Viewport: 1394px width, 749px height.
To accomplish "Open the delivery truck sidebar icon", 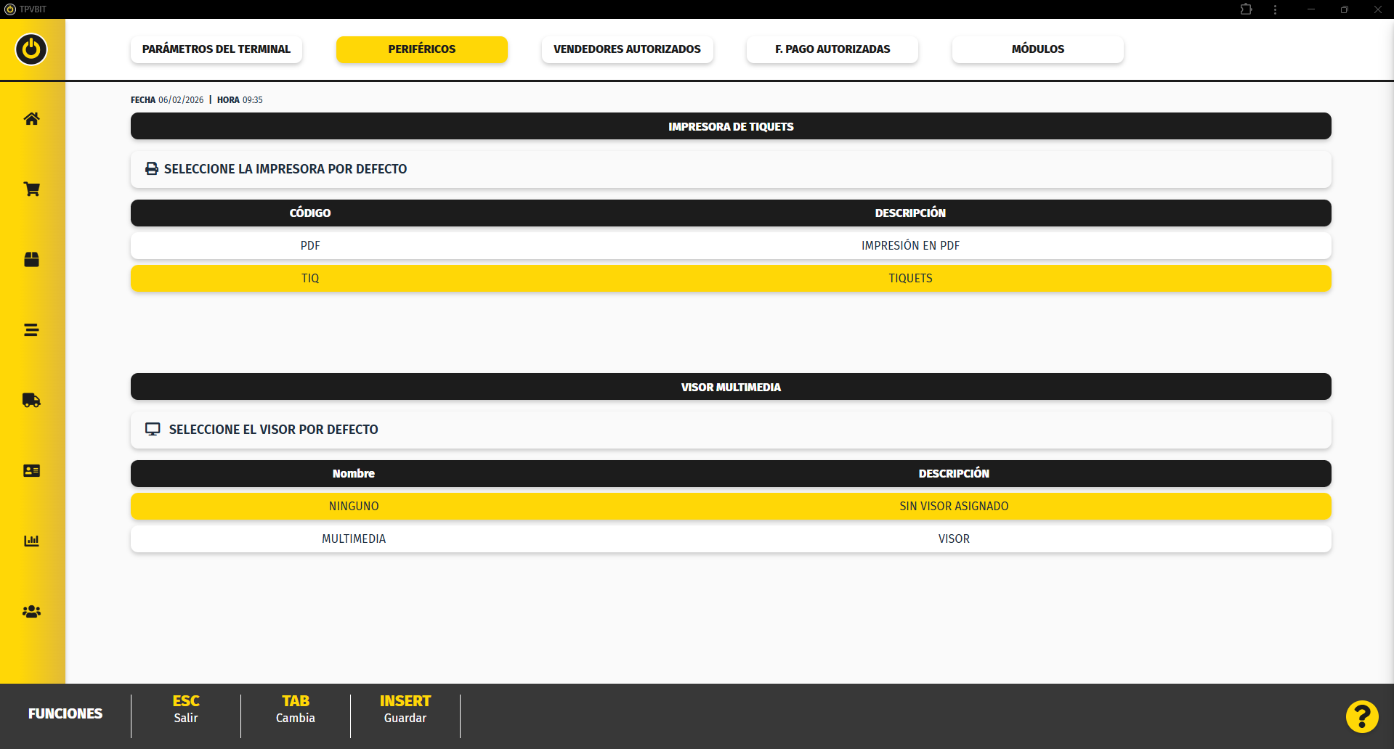I will point(31,401).
